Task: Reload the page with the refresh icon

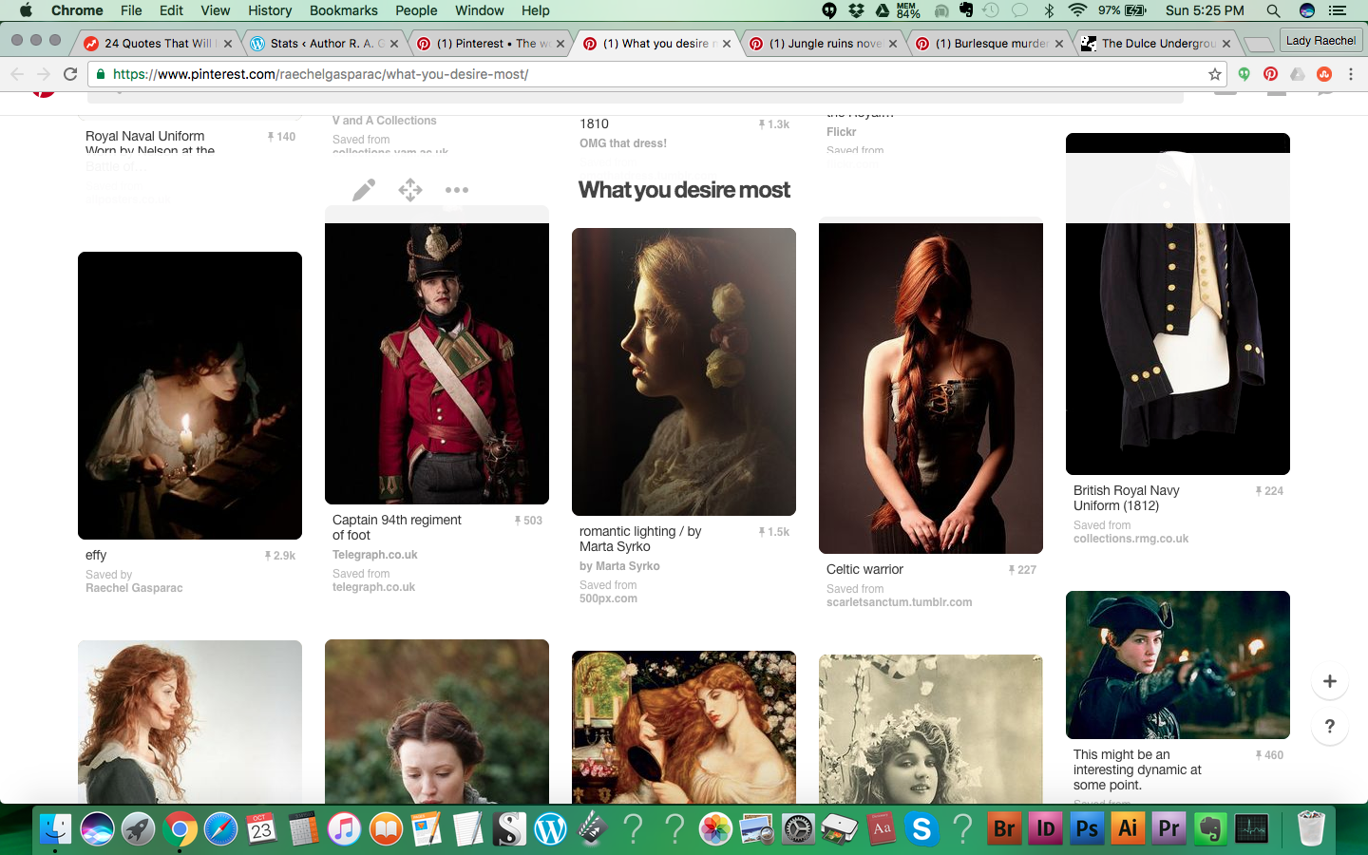Action: [x=70, y=74]
